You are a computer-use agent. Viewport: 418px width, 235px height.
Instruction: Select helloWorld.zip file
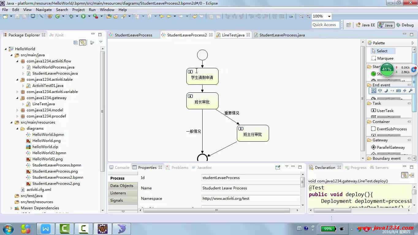point(45,147)
